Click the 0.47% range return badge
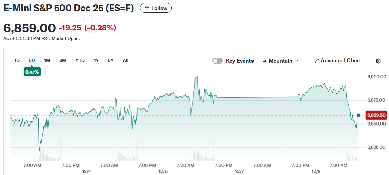Viewport: 389px width, 175px height. 32,72
